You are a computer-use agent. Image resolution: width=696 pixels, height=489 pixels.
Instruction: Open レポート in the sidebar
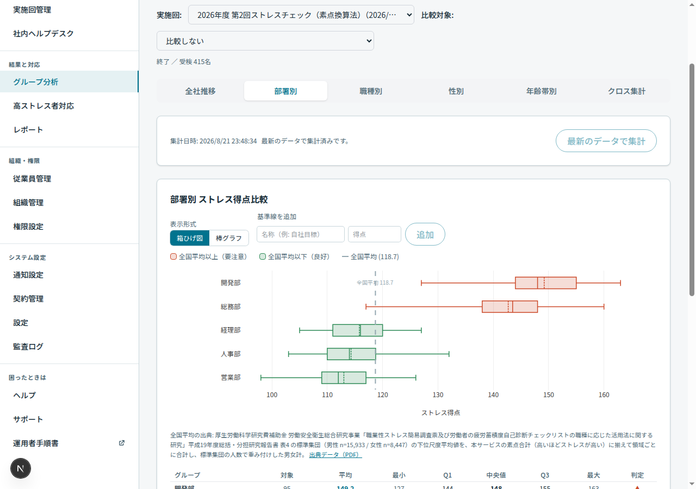point(69,129)
